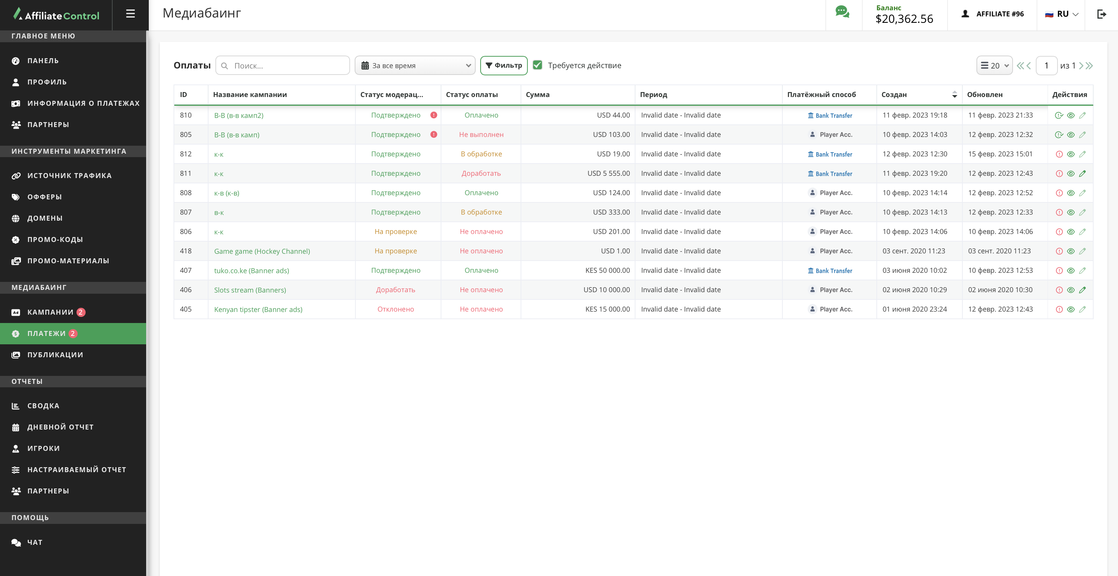The height and width of the screenshot is (576, 1118).
Task: Open the chat messages icon in header
Action: [x=842, y=12]
